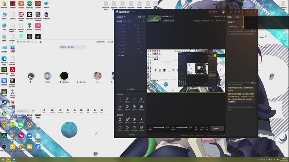Open the layout dropdown in the meeting window header
Image resolution: width=289 pixels, height=162 pixels.
coord(101,42)
